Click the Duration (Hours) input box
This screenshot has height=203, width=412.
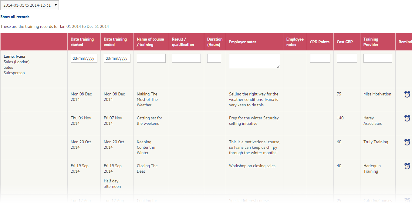[214, 58]
